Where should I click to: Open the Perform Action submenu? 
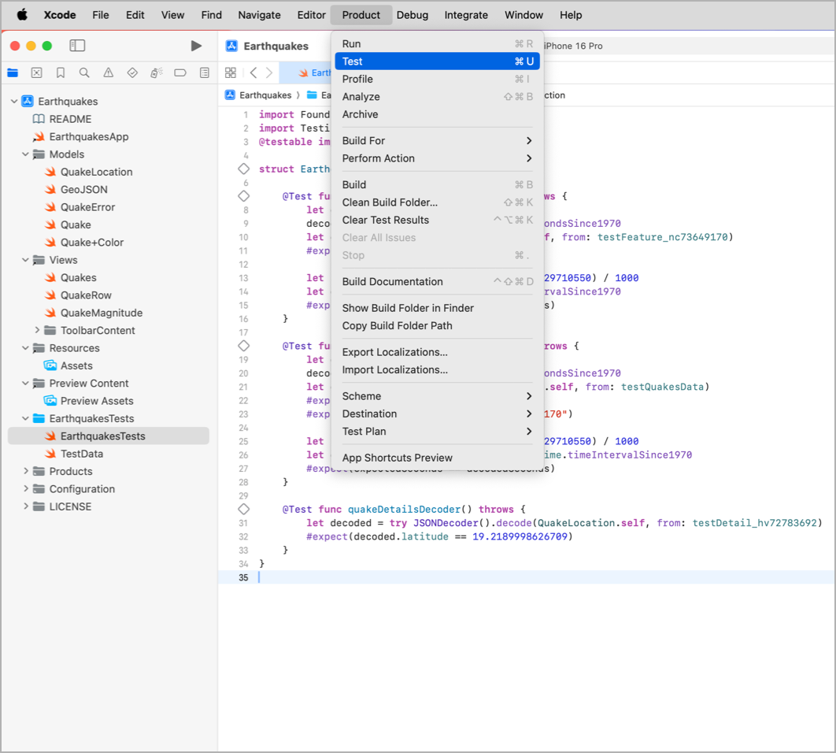437,158
